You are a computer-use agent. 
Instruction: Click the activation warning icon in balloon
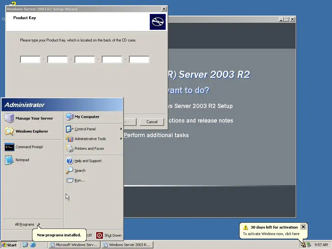(246, 227)
